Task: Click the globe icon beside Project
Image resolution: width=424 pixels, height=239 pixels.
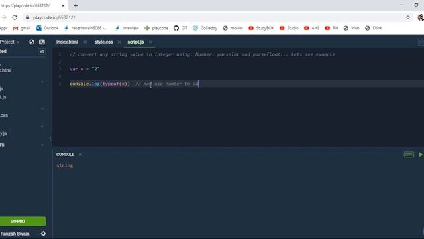Action: (32, 42)
